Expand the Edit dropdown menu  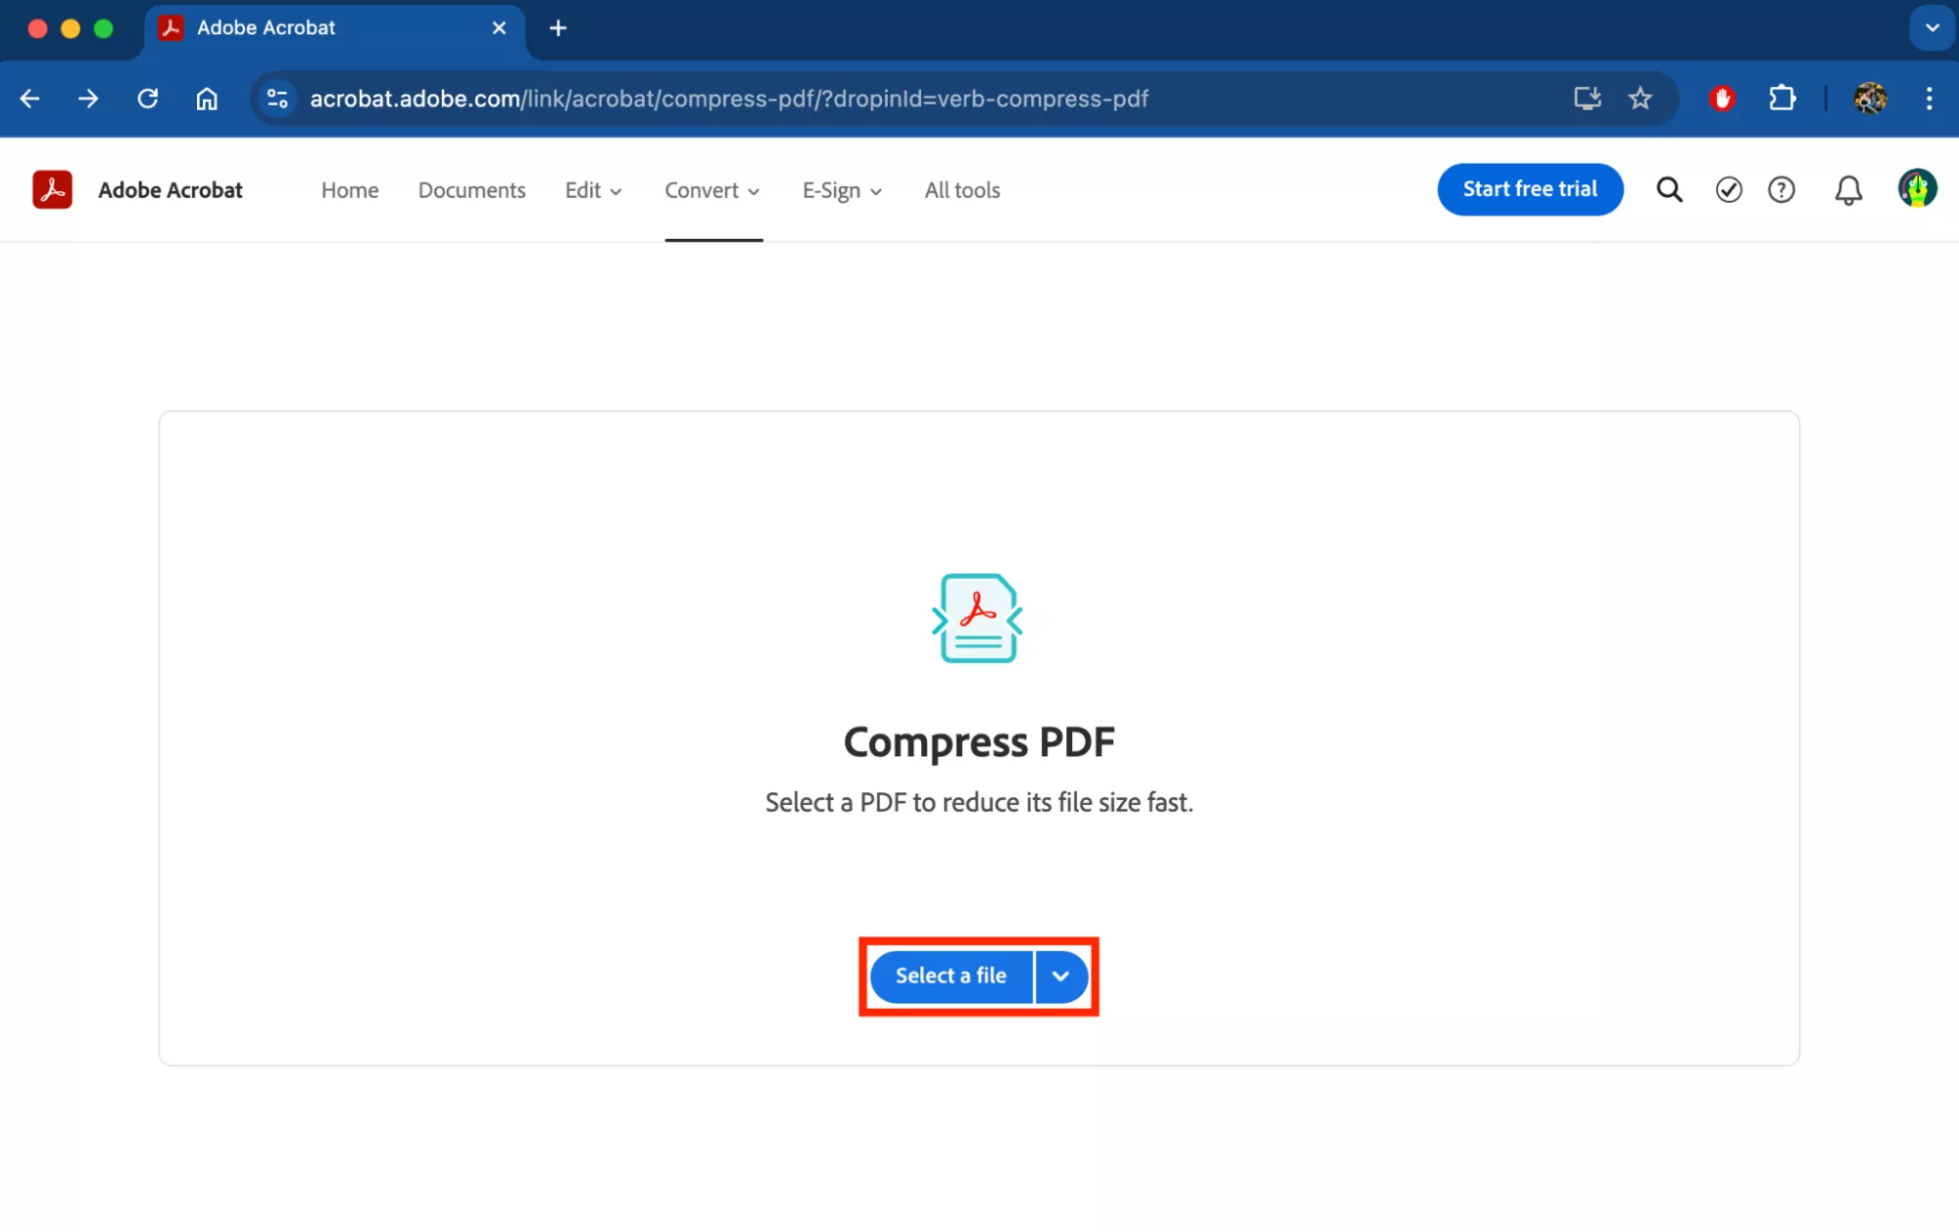(x=593, y=191)
